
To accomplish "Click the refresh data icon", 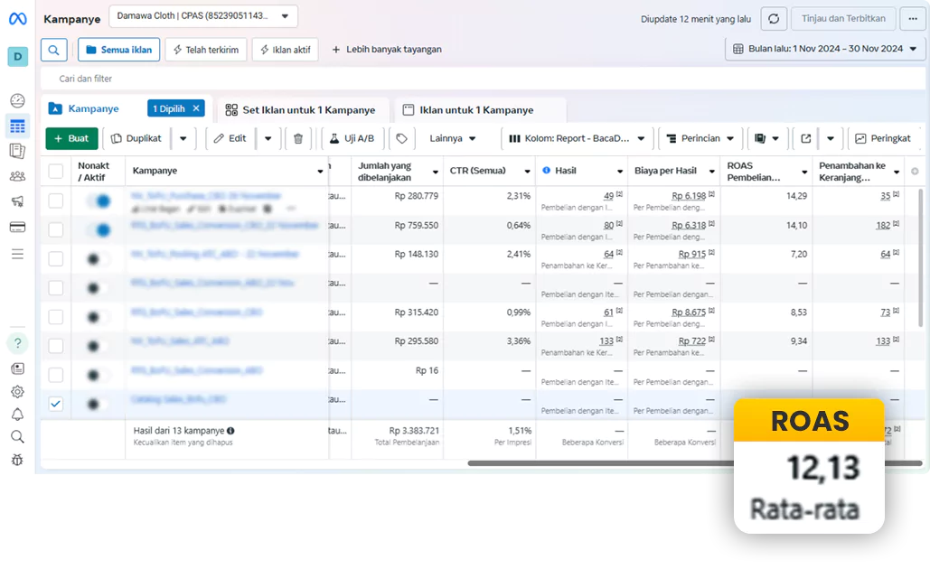I will [773, 19].
